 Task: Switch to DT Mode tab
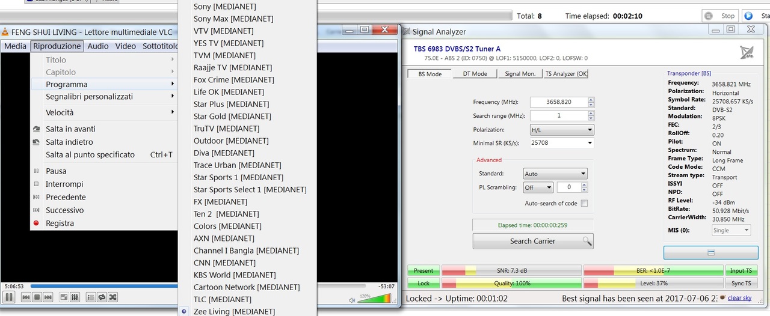click(475, 74)
